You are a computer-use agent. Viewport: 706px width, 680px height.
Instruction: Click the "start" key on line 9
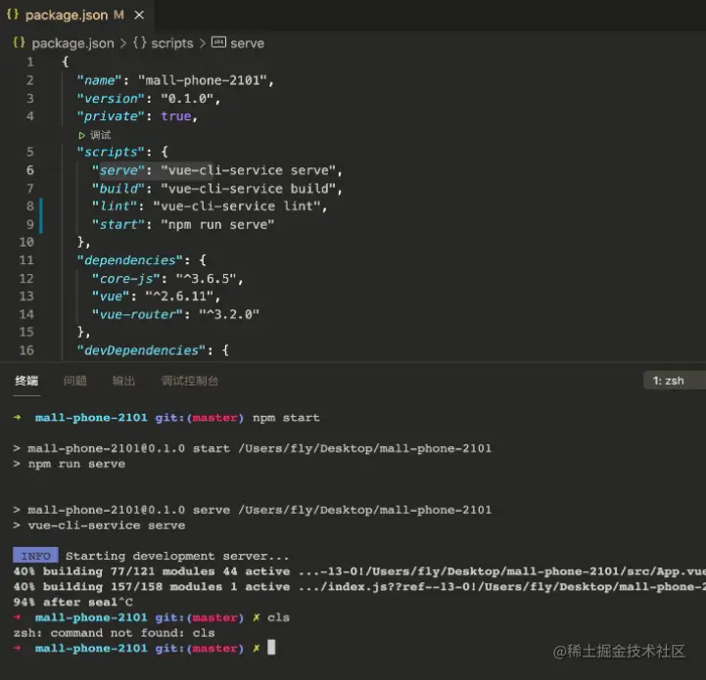[x=118, y=224]
